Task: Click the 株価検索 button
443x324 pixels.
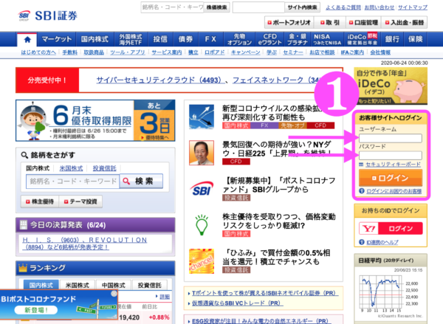Action: tap(216, 7)
